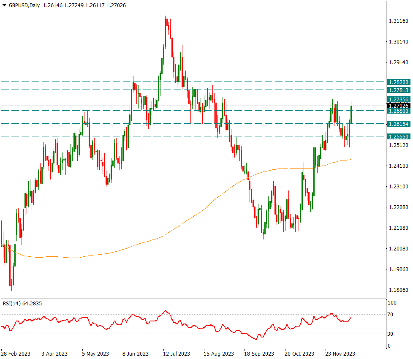Click the 1.29140 price axis value

pyautogui.click(x=399, y=63)
